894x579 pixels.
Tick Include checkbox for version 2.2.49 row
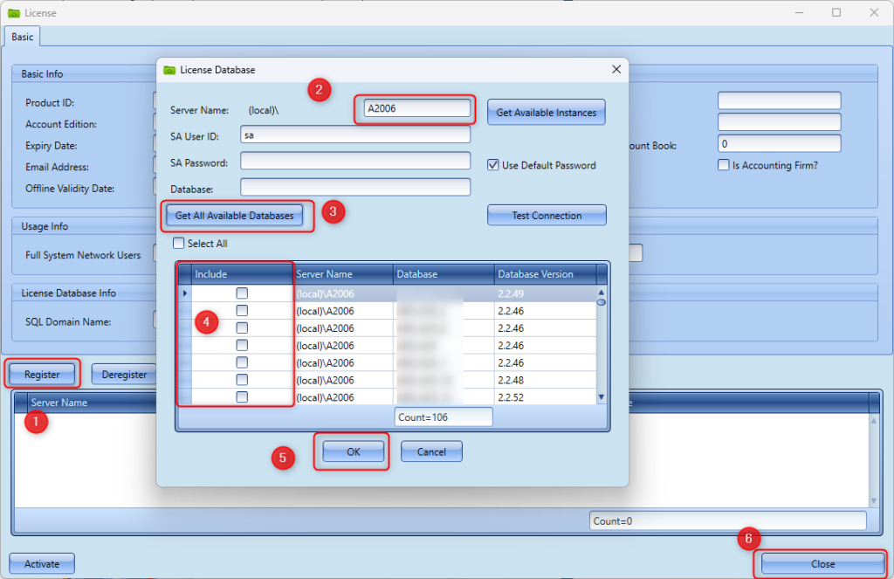coord(242,293)
